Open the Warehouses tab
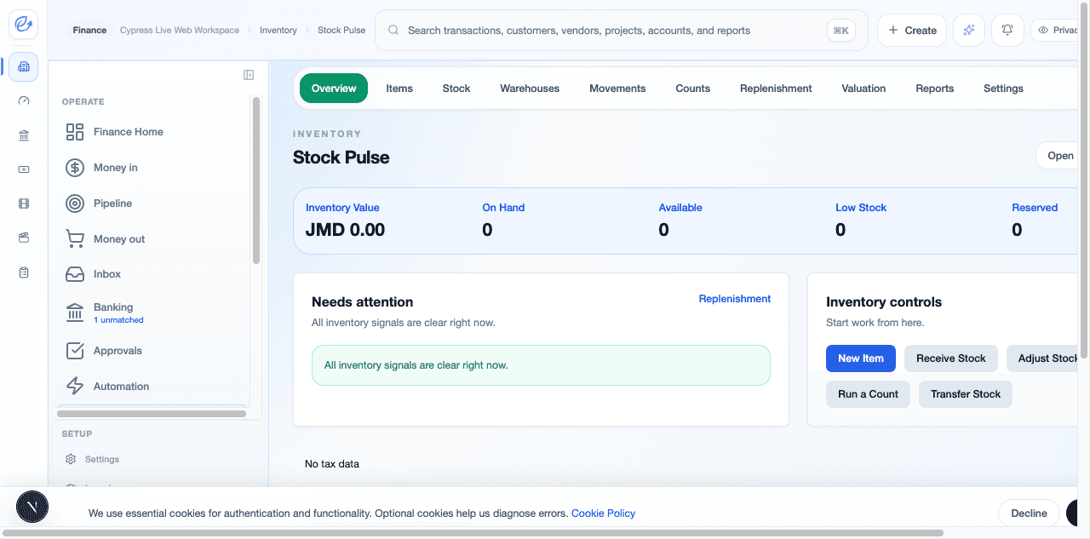 coord(530,89)
